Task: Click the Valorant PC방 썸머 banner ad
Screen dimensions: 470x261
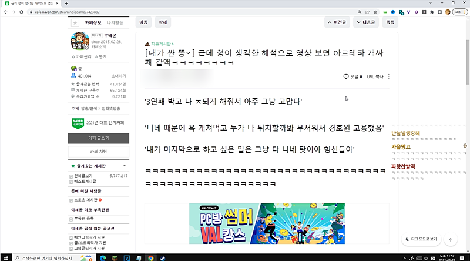Action: click(x=267, y=223)
